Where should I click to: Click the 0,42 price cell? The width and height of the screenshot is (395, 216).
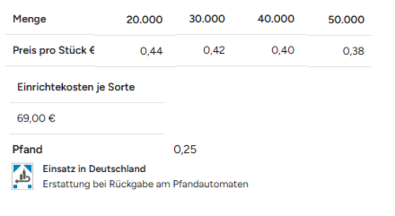pyautogui.click(x=214, y=50)
